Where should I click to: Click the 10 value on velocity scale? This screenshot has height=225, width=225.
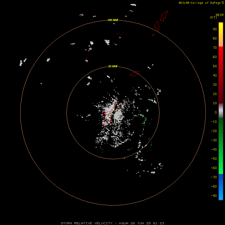tap(215, 103)
